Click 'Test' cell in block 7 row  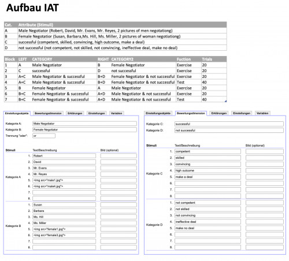(180, 99)
